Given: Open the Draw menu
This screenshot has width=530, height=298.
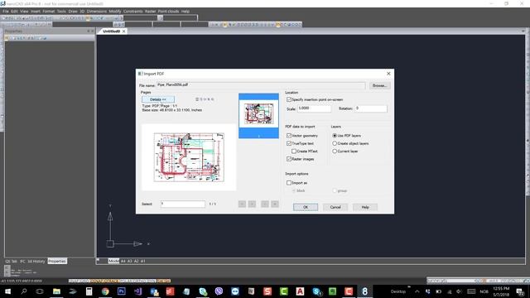Looking at the screenshot, I should coord(73,11).
